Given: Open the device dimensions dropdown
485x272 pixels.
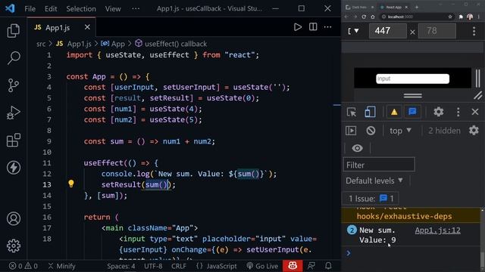Looking at the screenshot, I should pyautogui.click(x=353, y=31).
